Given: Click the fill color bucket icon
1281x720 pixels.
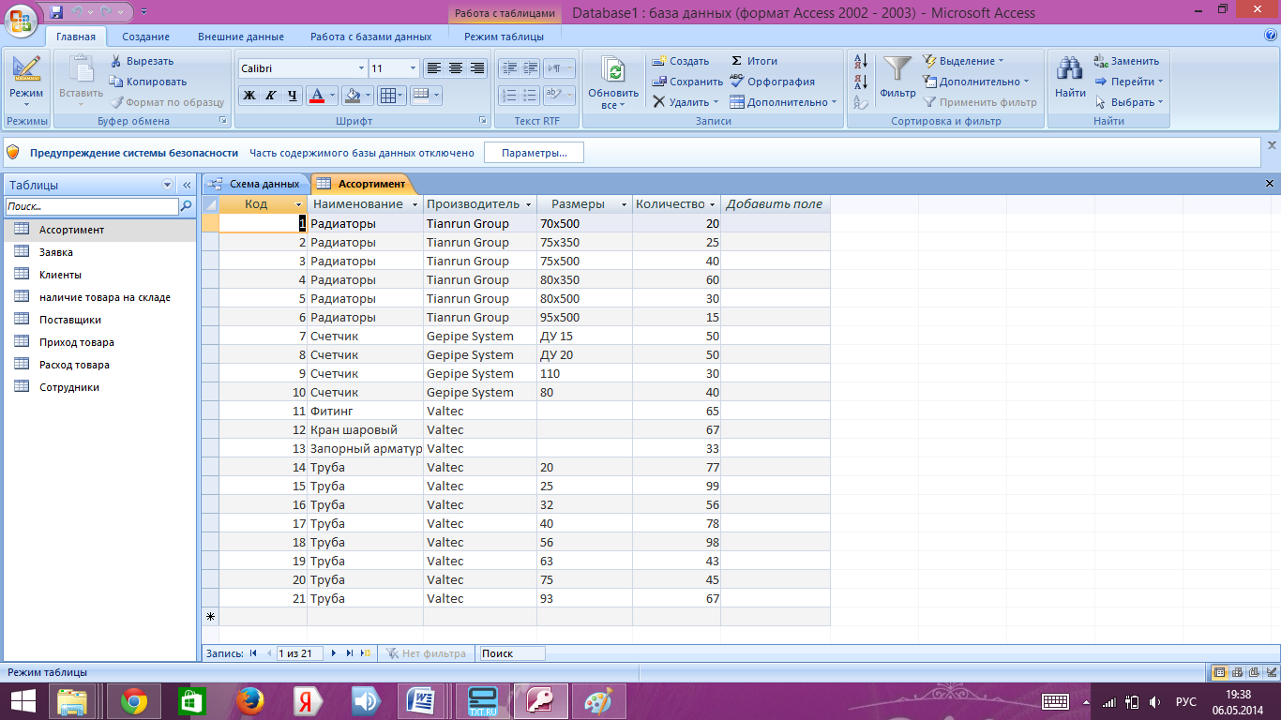Looking at the screenshot, I should 352,96.
